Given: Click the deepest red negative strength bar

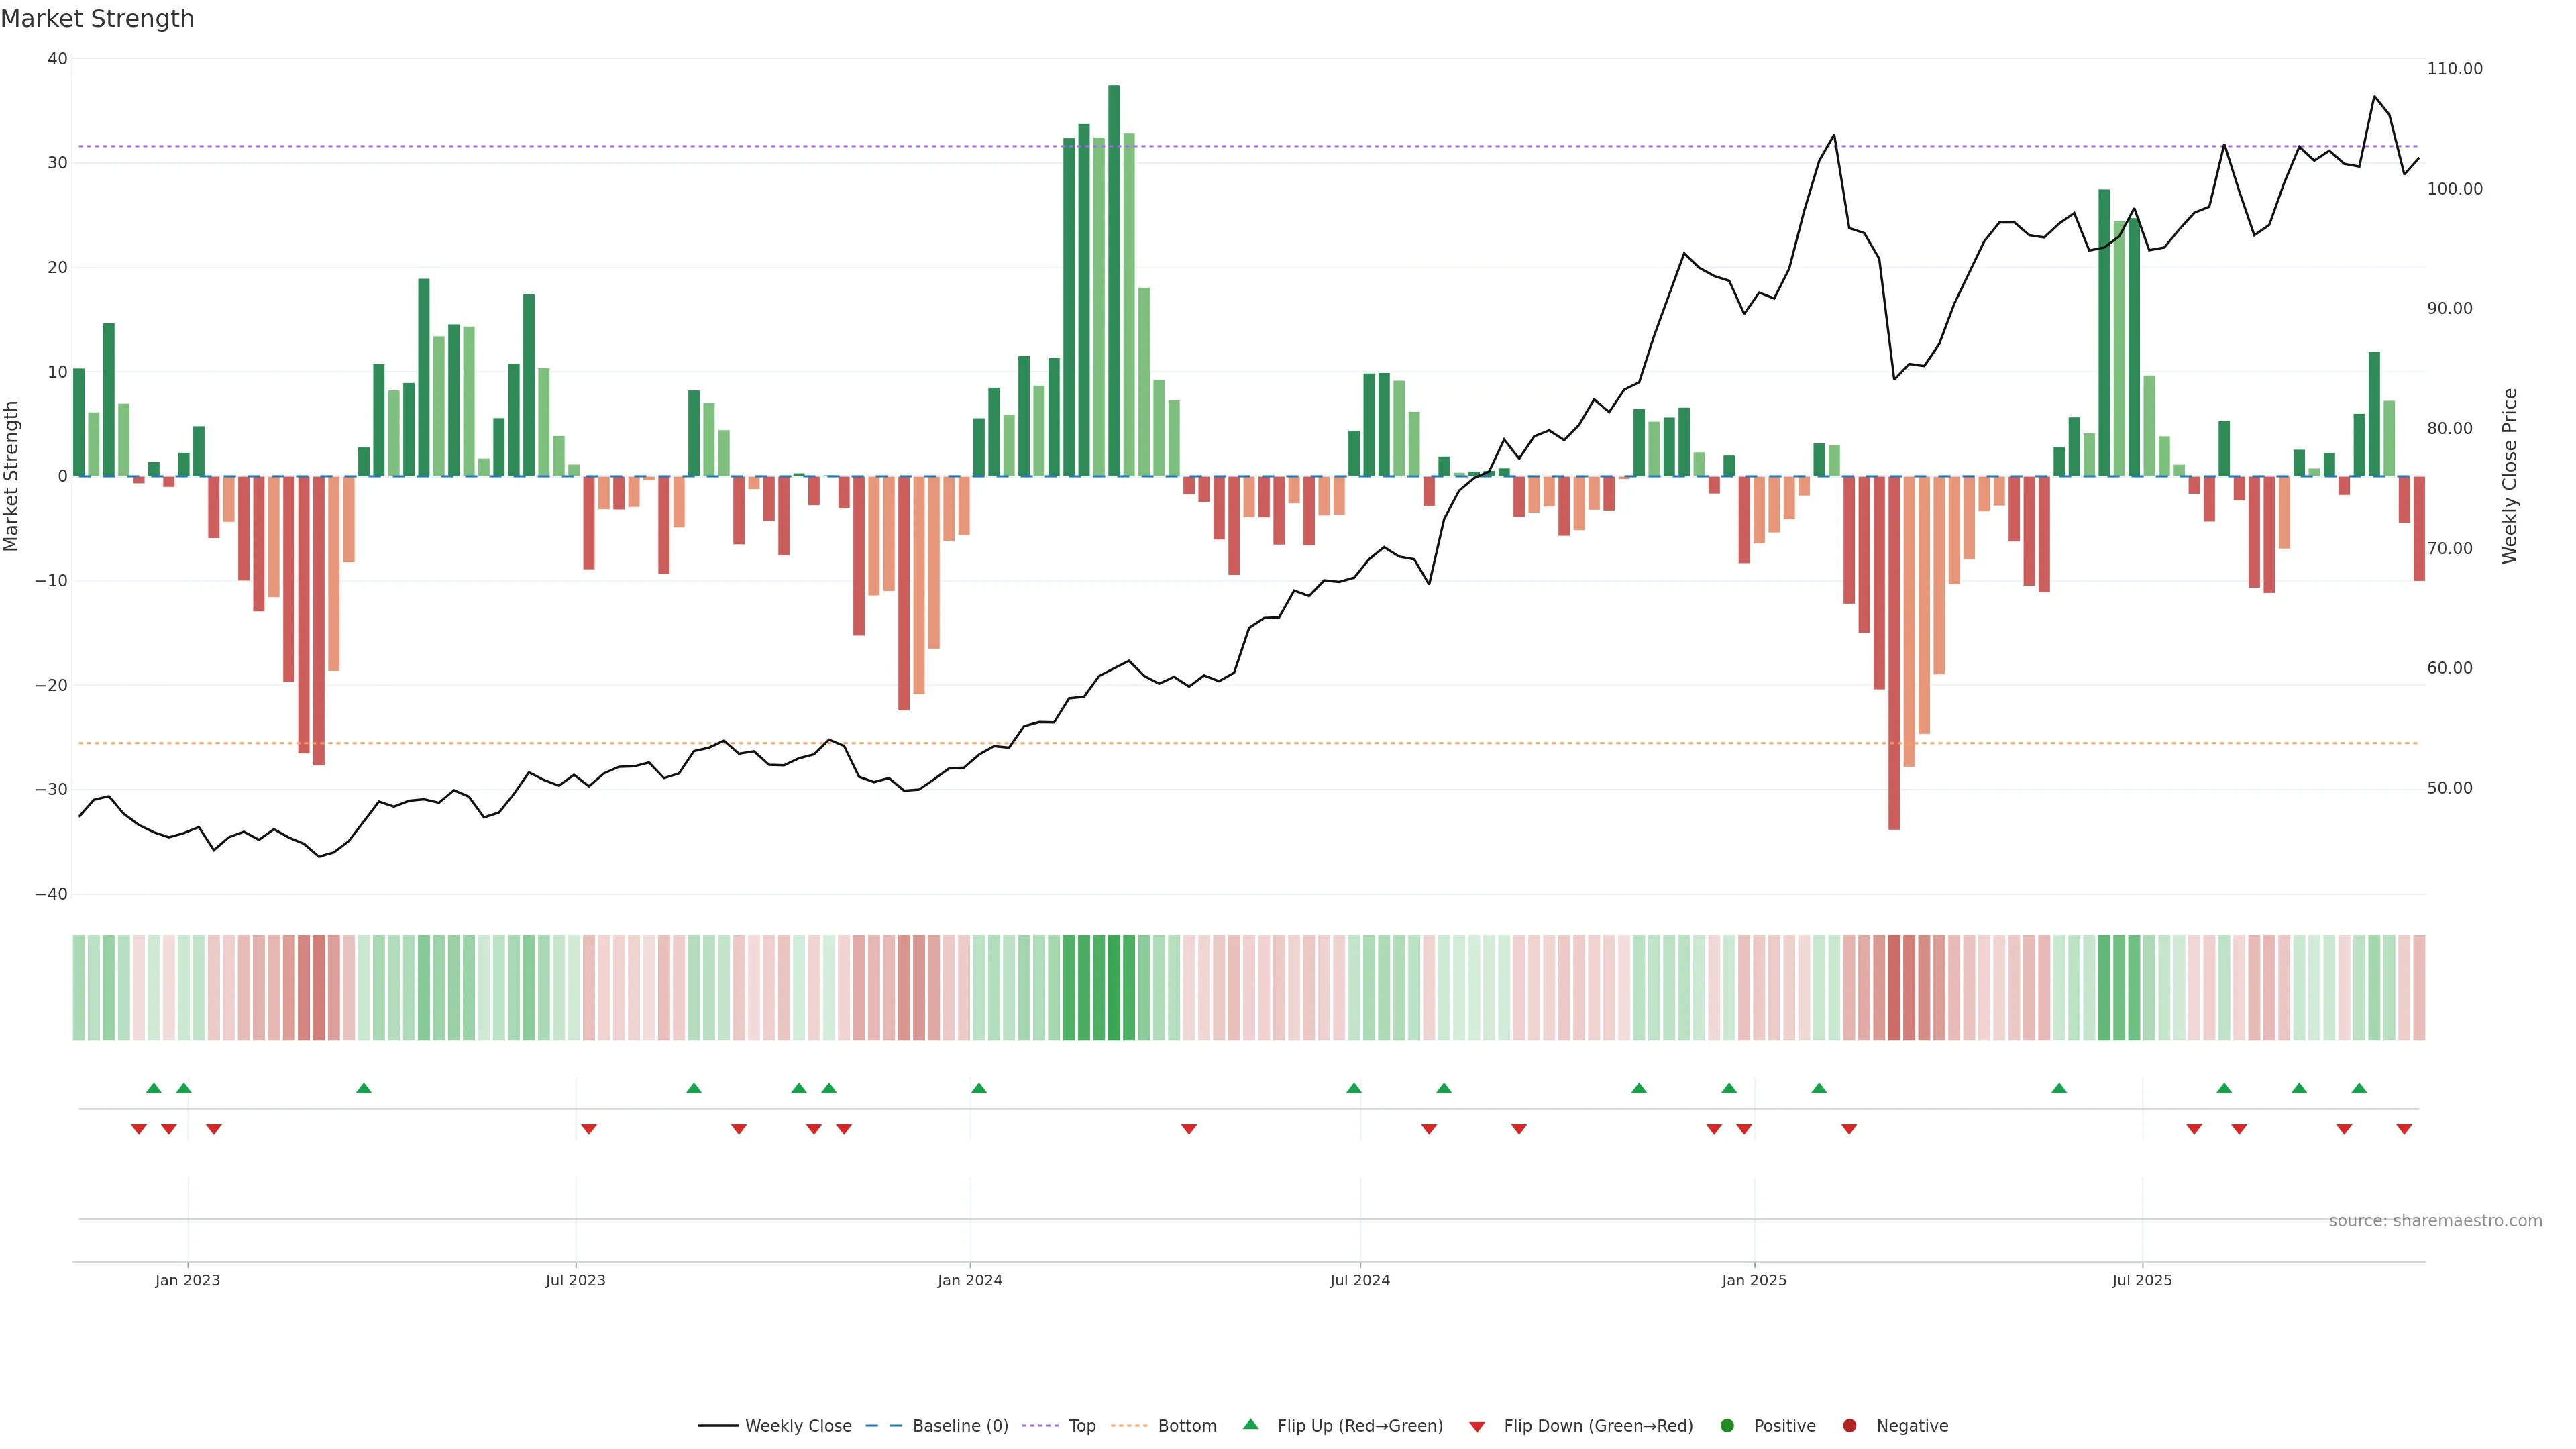Looking at the screenshot, I should click(1894, 652).
